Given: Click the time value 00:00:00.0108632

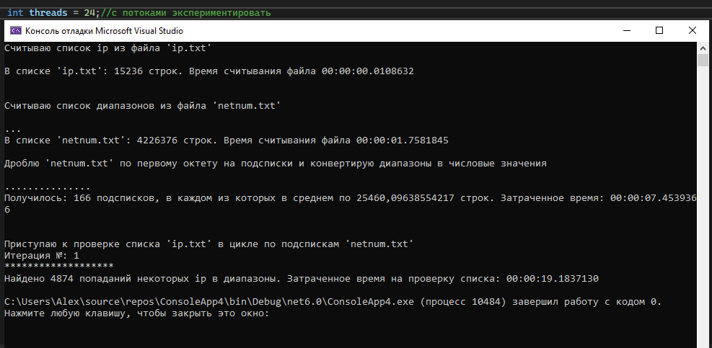Looking at the screenshot, I should pyautogui.click(x=368, y=71).
